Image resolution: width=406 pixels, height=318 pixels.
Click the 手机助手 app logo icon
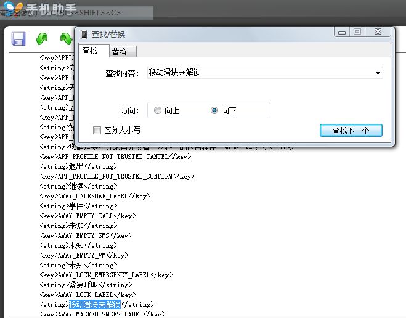(13, 8)
